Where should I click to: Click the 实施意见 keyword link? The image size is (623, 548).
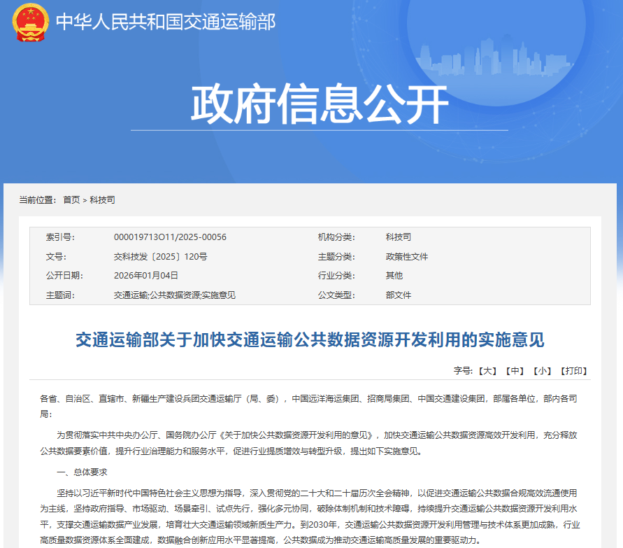pyautogui.click(x=220, y=295)
